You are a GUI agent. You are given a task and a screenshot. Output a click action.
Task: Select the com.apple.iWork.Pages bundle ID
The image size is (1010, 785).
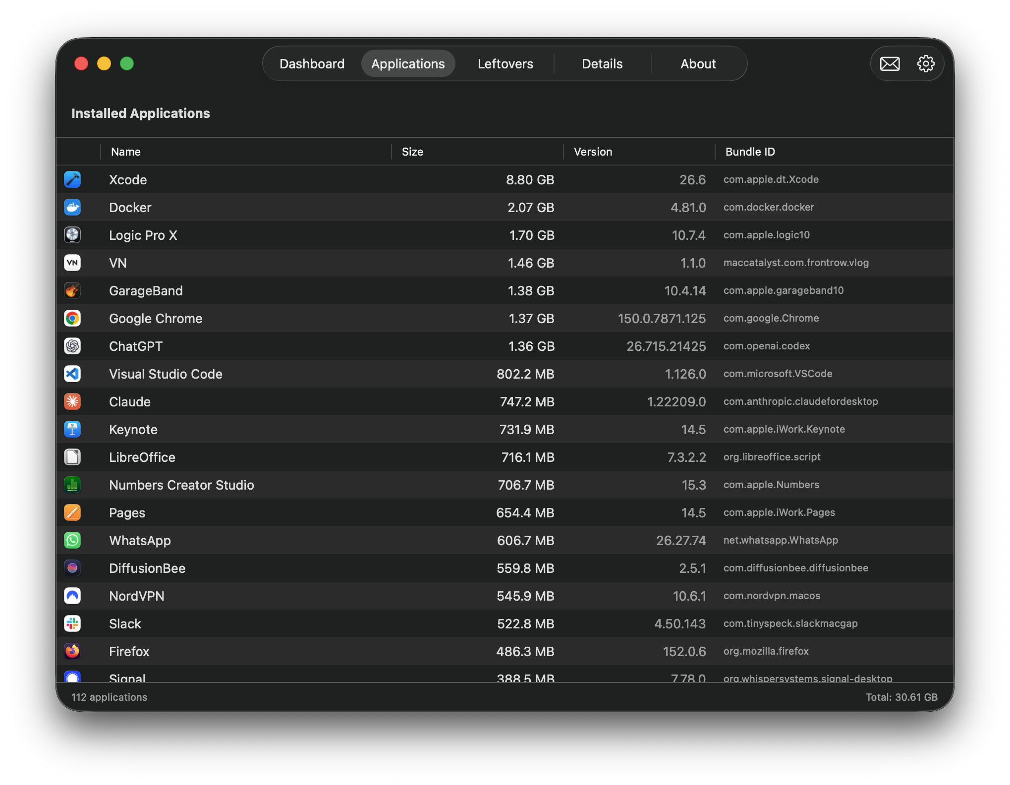(x=779, y=512)
